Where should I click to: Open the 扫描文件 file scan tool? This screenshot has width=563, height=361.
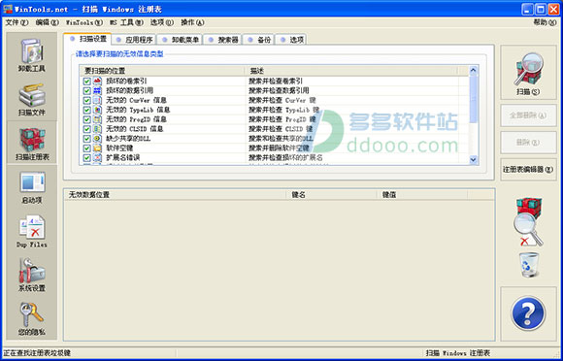pyautogui.click(x=32, y=100)
